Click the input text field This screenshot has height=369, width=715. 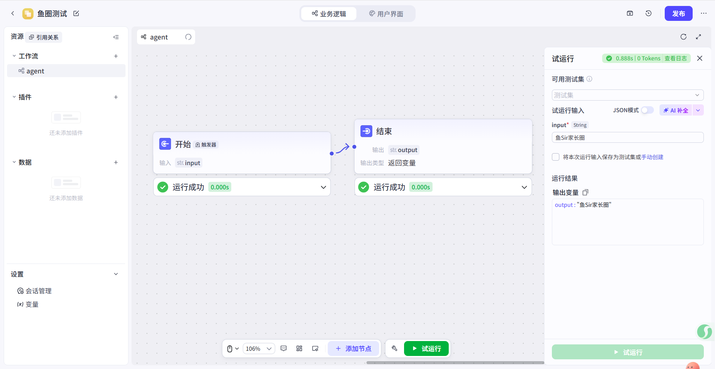tap(627, 138)
